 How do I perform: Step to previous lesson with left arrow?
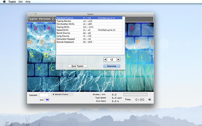[105, 59]
